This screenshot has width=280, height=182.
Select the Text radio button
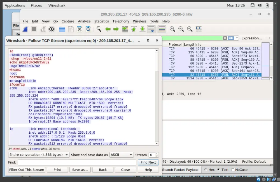tap(219, 170)
